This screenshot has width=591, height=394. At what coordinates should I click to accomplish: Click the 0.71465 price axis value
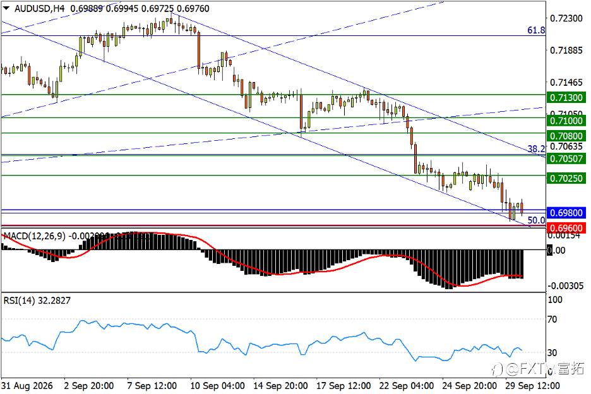point(566,82)
